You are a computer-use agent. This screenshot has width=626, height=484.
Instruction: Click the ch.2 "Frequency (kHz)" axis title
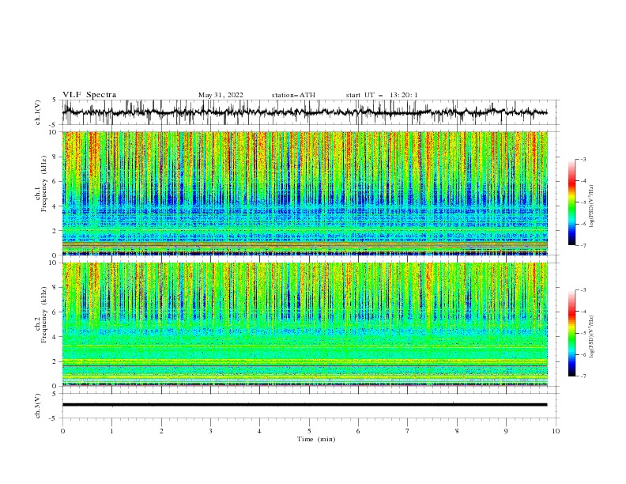tap(44, 315)
